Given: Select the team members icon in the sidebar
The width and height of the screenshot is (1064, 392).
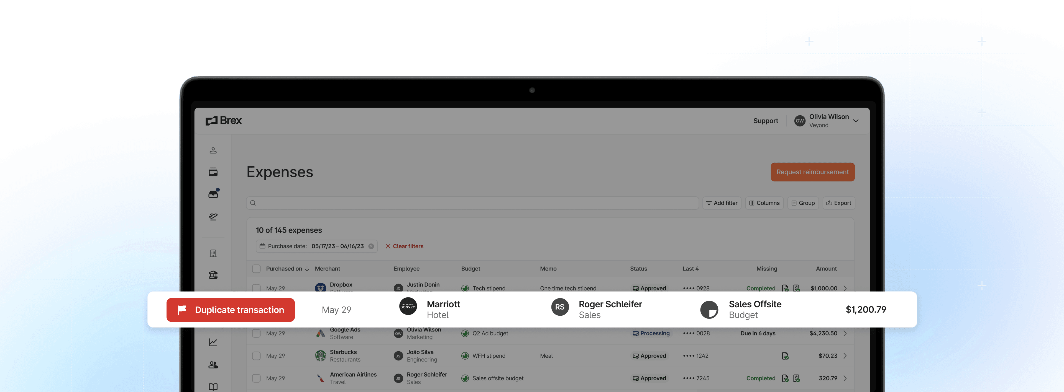Looking at the screenshot, I should (x=213, y=364).
